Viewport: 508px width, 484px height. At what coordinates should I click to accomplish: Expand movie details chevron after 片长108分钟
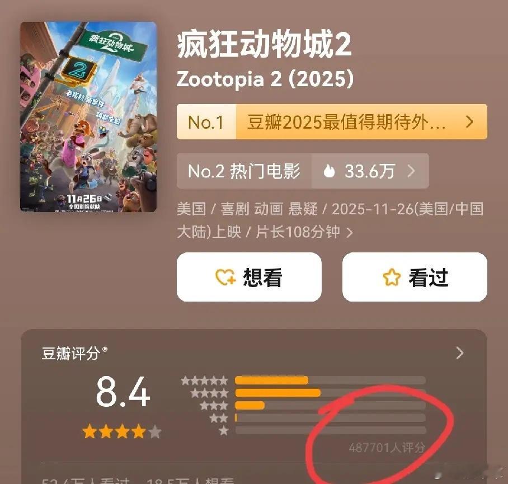coord(350,232)
